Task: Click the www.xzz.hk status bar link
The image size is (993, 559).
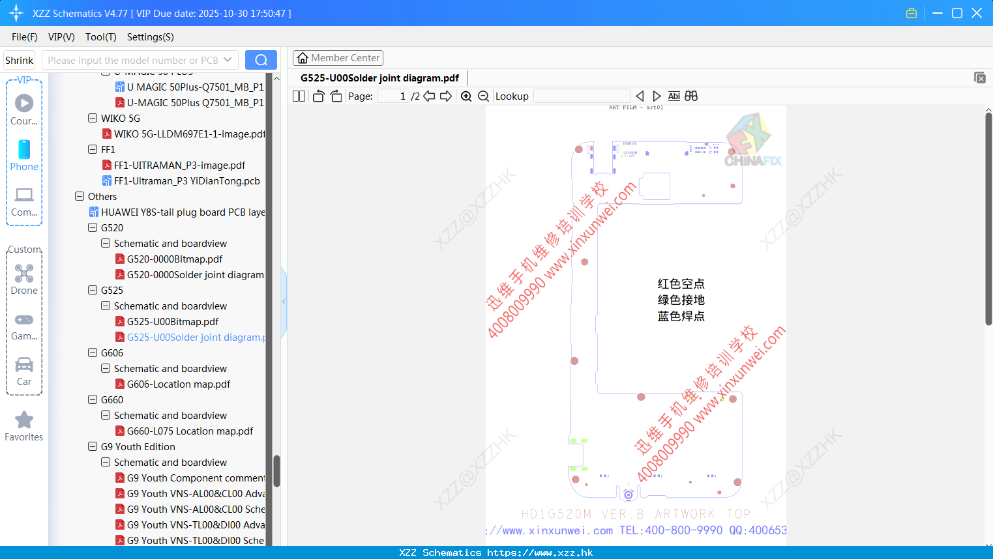Action: (540, 552)
